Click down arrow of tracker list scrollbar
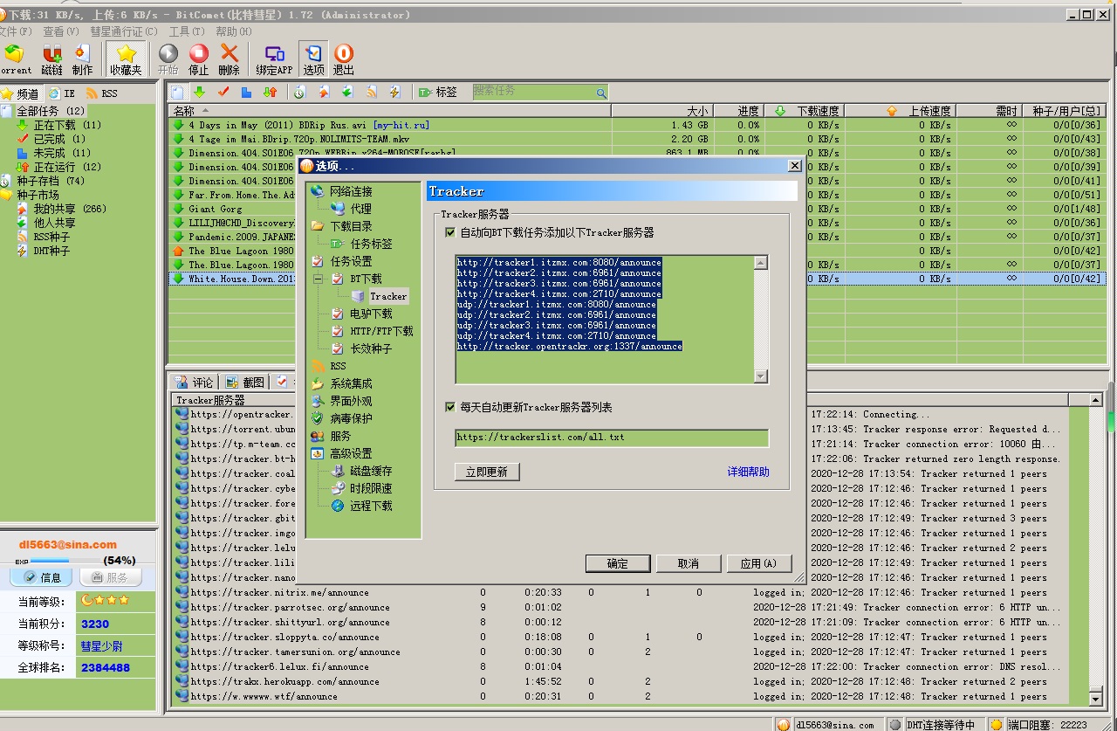The width and height of the screenshot is (1117, 731). pos(761,376)
